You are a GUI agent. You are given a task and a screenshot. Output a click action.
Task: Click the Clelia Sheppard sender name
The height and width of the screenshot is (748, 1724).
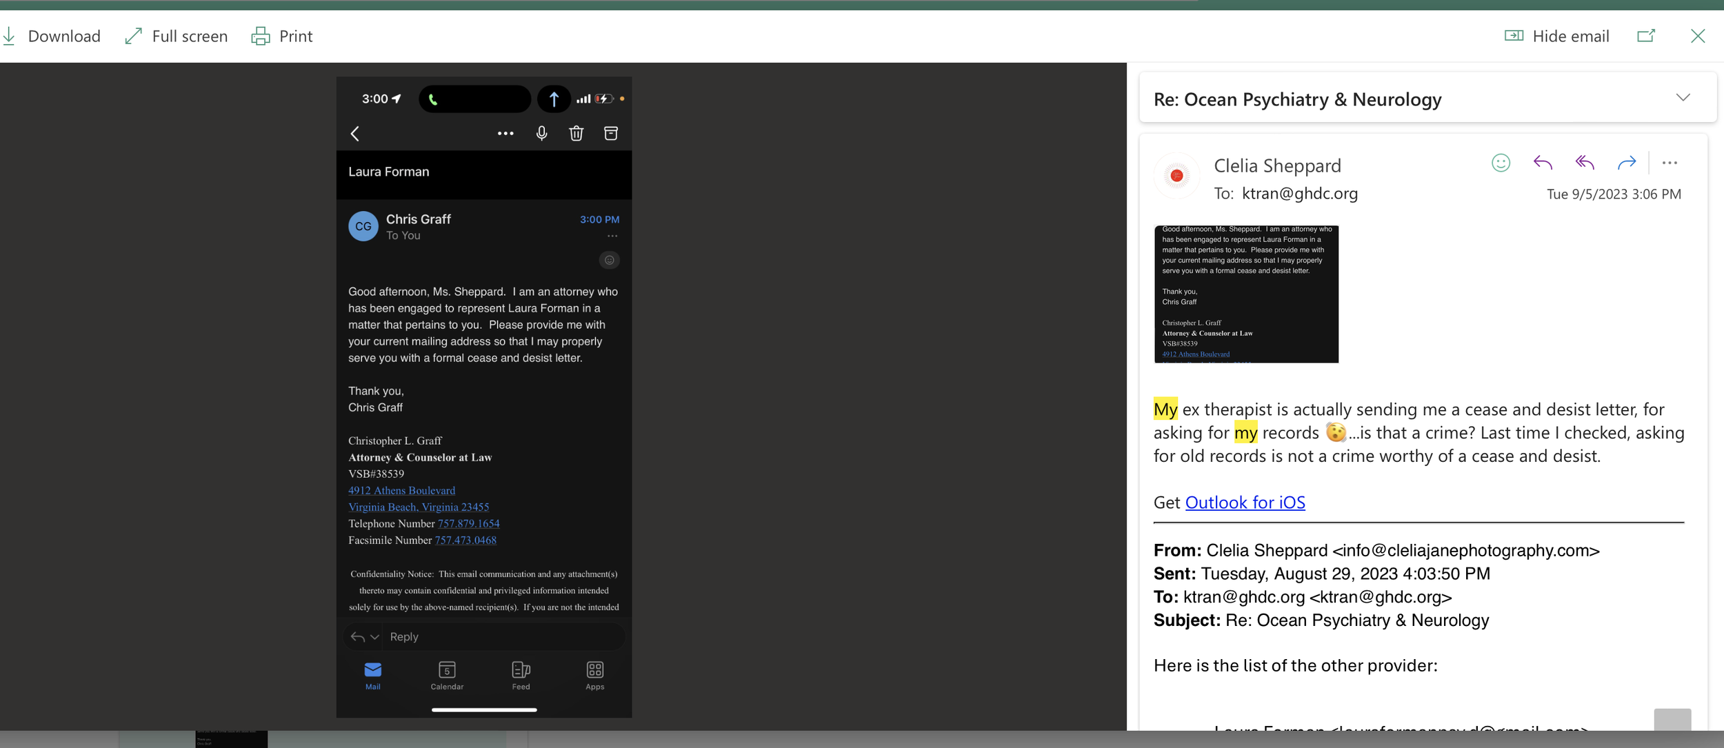1277,165
